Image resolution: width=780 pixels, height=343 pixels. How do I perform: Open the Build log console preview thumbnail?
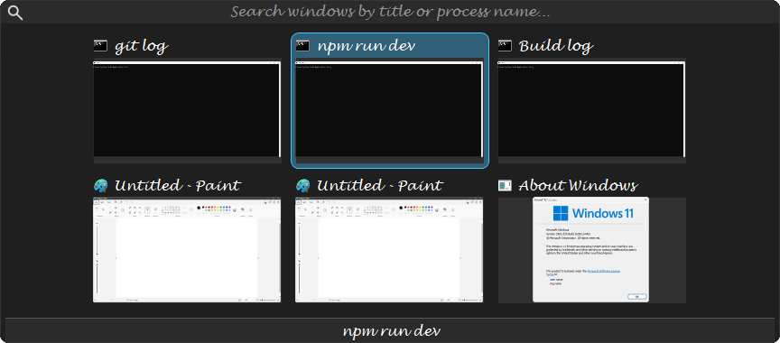(592, 110)
